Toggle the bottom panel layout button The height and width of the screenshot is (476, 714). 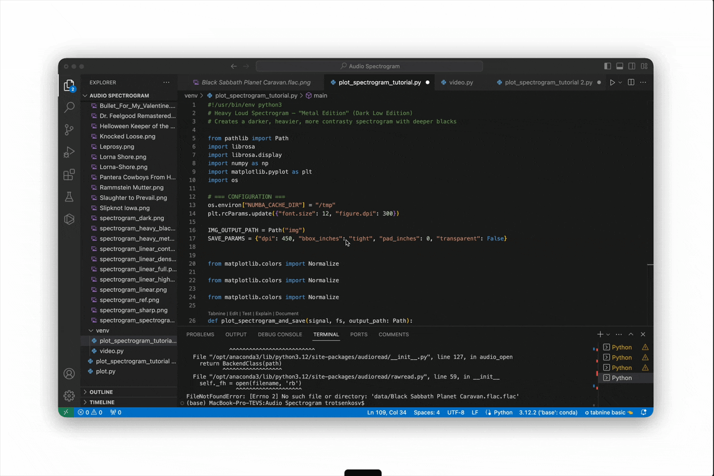[620, 66]
